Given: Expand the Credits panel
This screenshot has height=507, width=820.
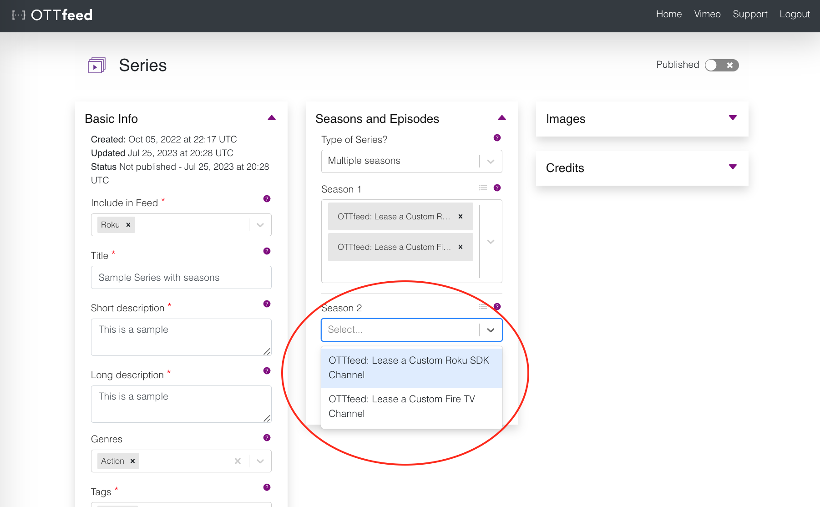Looking at the screenshot, I should pos(733,167).
